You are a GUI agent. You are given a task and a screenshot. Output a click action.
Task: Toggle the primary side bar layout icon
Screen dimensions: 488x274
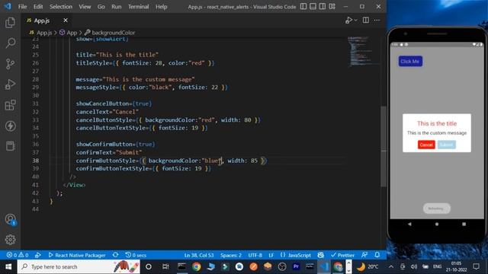tap(303, 6)
